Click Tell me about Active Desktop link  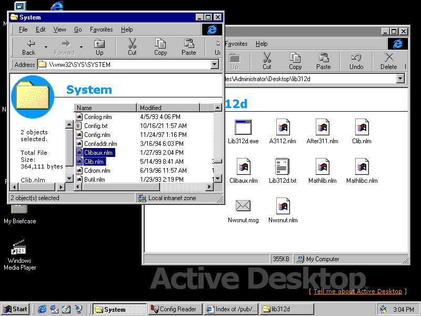click(358, 291)
